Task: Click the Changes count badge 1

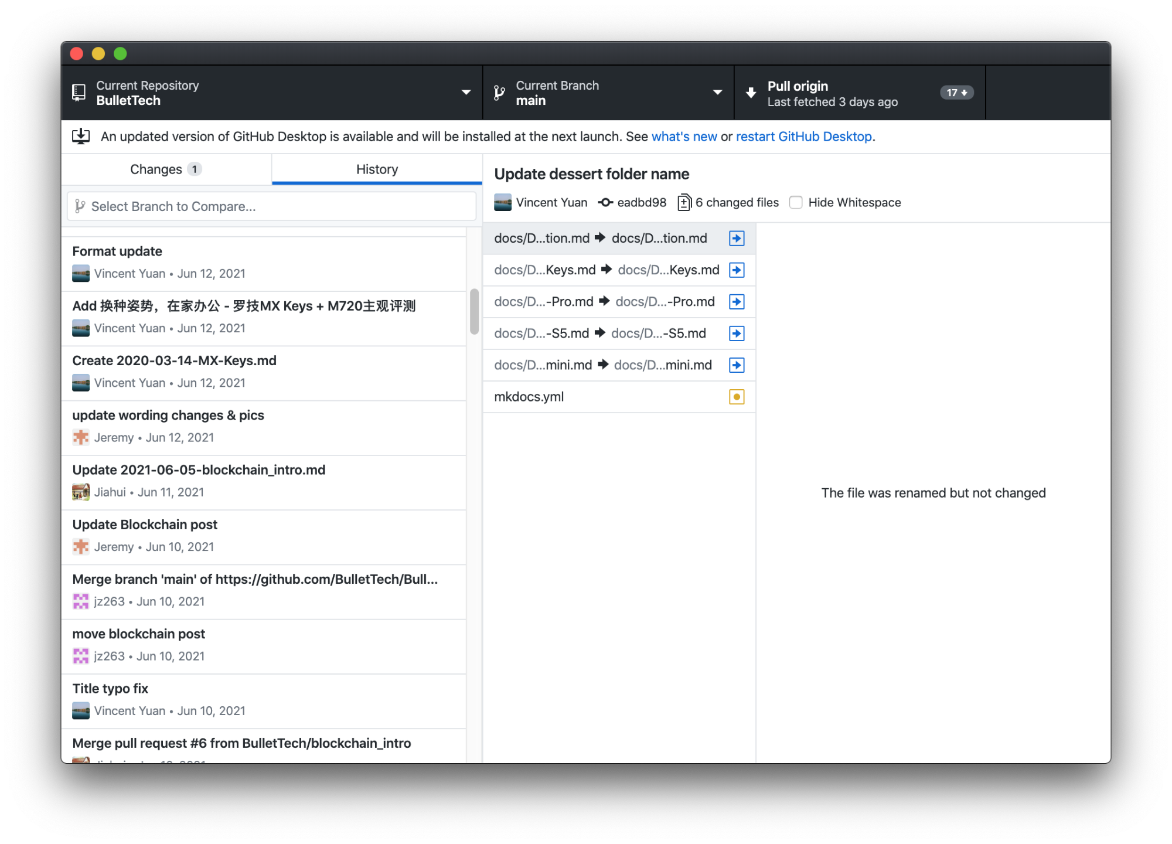Action: [x=195, y=169]
